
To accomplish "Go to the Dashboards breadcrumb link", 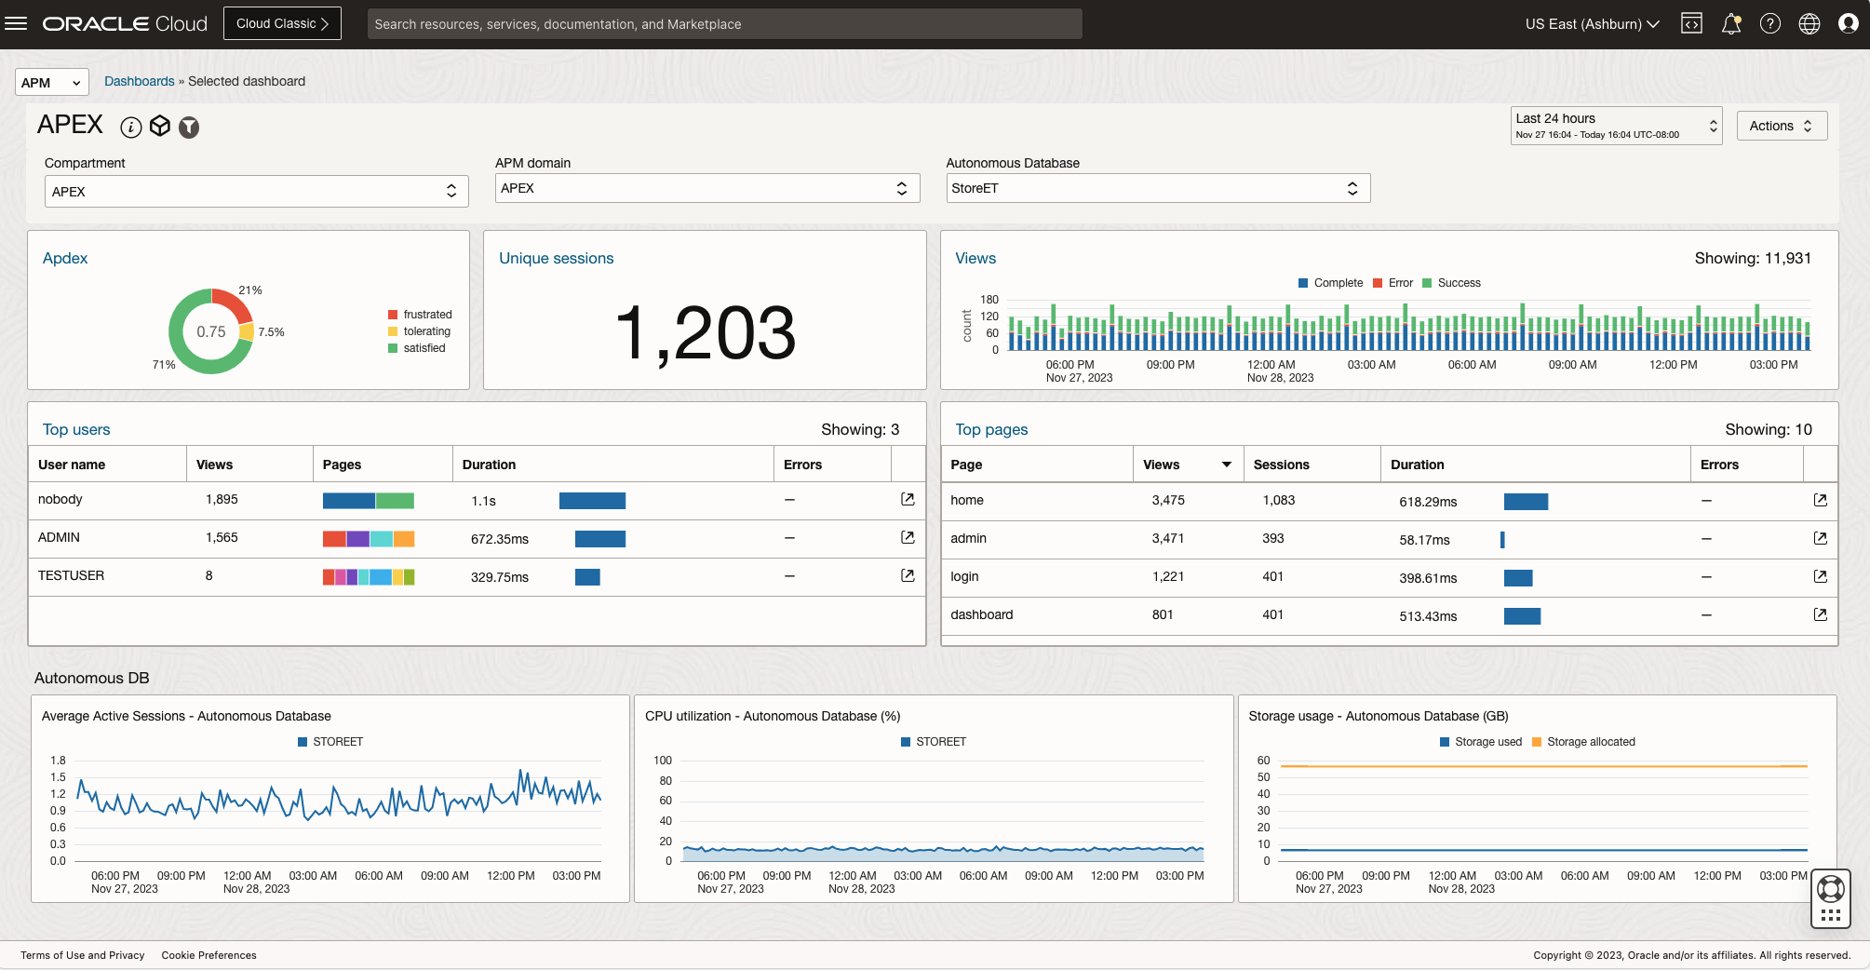I will pyautogui.click(x=139, y=81).
